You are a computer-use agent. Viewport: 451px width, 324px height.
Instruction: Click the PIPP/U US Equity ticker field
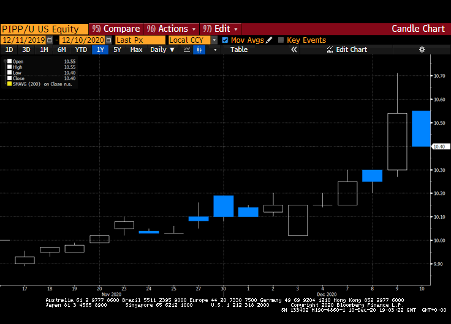(x=43, y=29)
